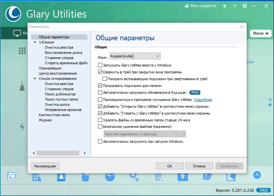
Task: Uncheck 'Показывать подсказки док-панели'
Action: pyautogui.click(x=100, y=86)
